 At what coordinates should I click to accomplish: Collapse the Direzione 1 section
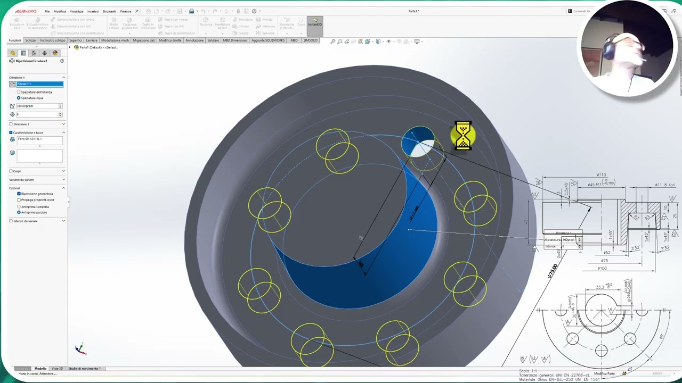pos(63,78)
